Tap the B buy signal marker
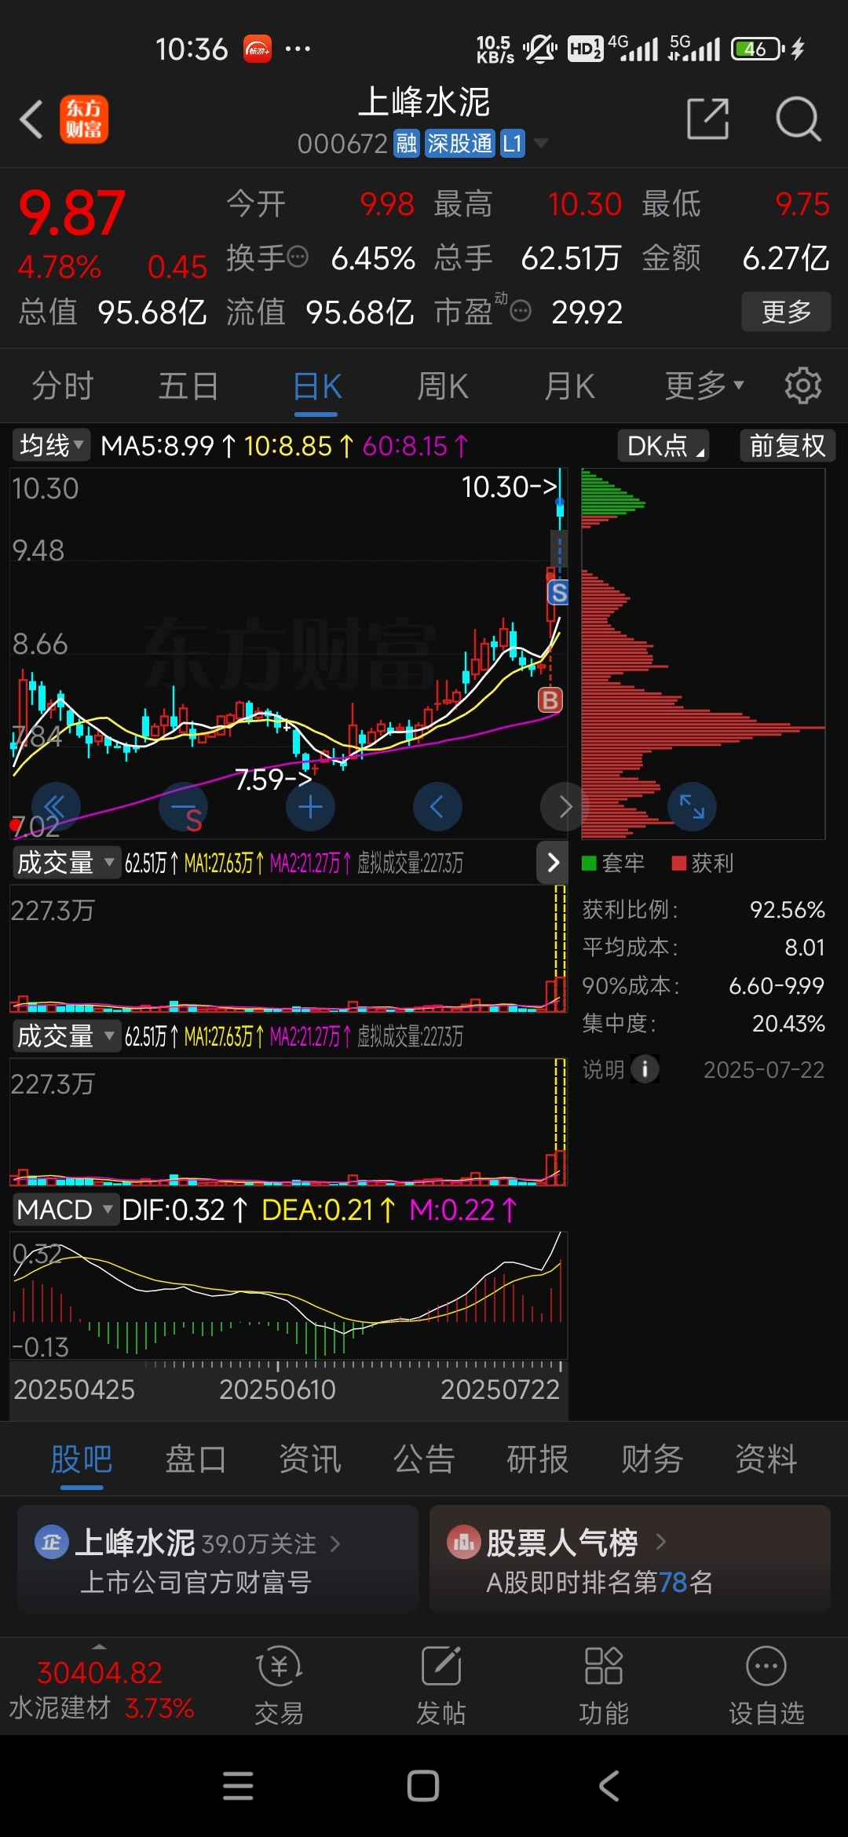This screenshot has height=1837, width=848. tap(550, 699)
